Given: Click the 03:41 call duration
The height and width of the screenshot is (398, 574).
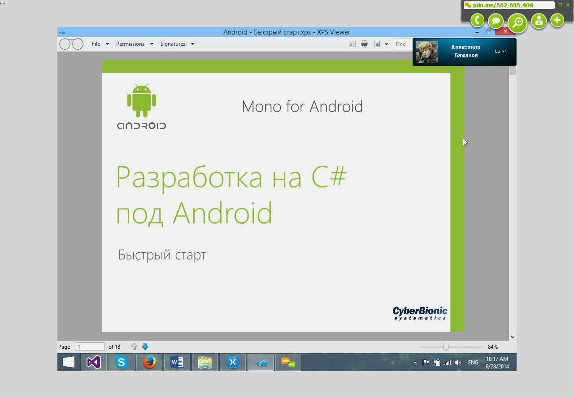Looking at the screenshot, I should [501, 52].
